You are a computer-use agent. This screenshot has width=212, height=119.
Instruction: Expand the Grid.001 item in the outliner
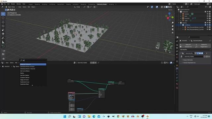pyautogui.click(x=181, y=19)
